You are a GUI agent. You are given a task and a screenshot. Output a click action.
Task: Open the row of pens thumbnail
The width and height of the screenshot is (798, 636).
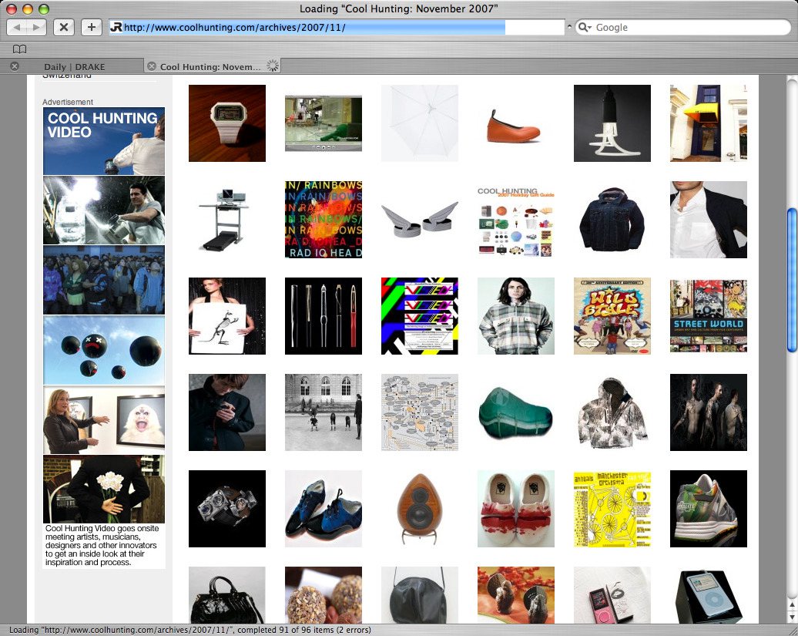point(324,316)
